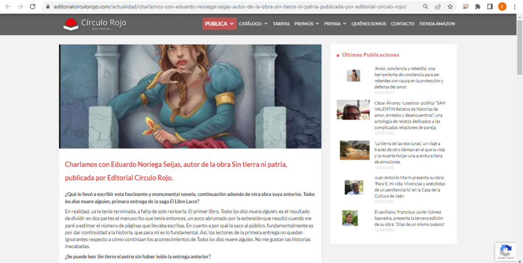The height and width of the screenshot is (263, 523).
Task: Expand the PRENSA dropdown
Action: [x=335, y=23]
